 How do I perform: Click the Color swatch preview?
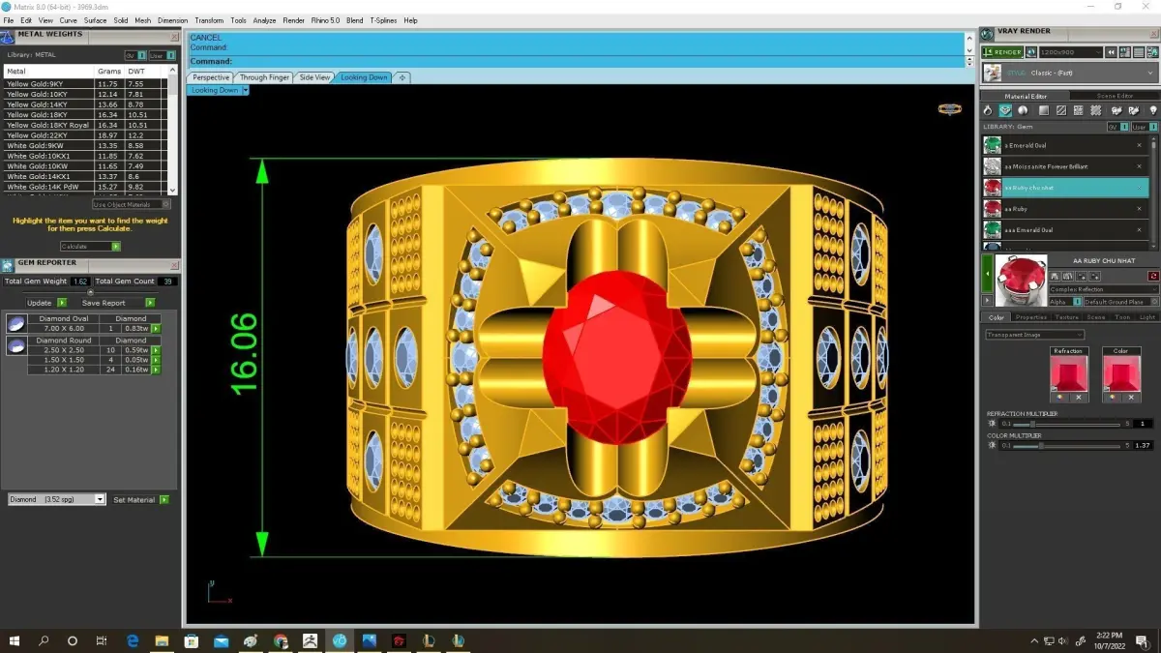point(1120,373)
